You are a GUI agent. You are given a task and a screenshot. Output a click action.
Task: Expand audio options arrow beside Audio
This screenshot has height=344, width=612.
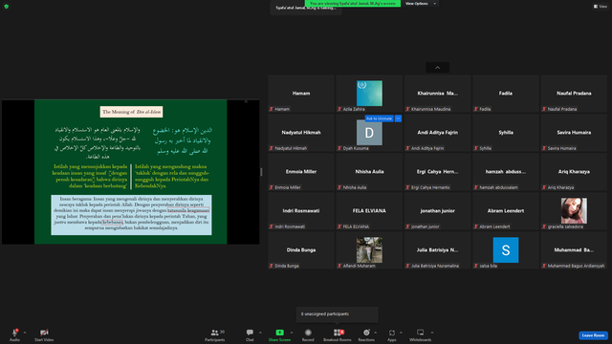25,333
